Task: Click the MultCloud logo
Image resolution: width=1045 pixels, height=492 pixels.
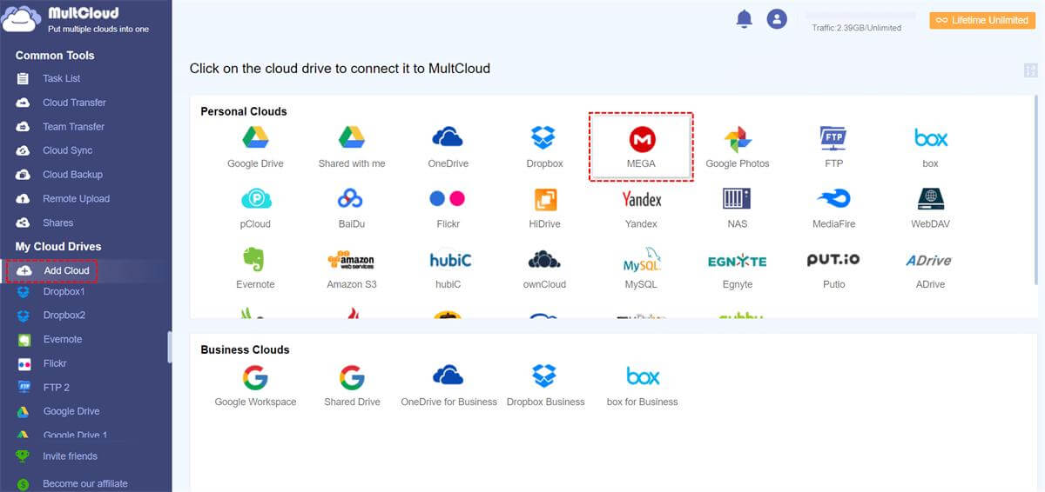Action: (x=77, y=21)
